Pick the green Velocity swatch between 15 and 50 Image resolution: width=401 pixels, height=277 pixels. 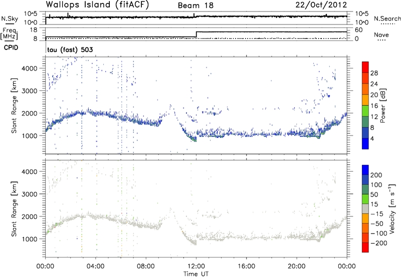click(x=365, y=199)
